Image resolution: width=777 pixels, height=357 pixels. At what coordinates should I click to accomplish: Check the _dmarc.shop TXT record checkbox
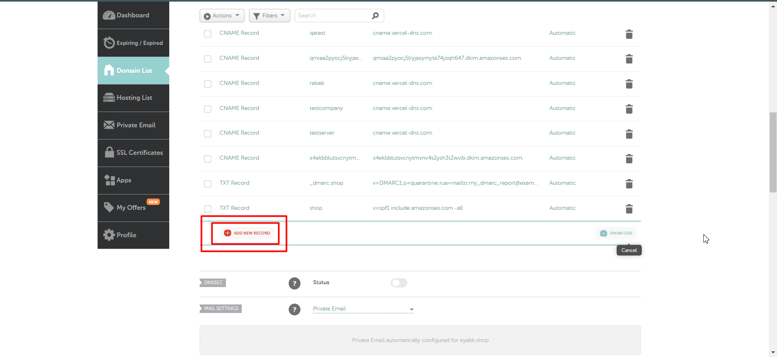point(208,184)
